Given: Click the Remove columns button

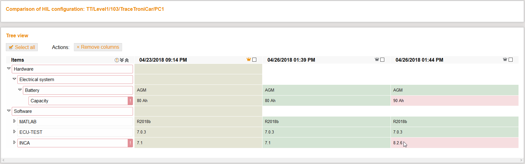Looking at the screenshot, I should [98, 47].
